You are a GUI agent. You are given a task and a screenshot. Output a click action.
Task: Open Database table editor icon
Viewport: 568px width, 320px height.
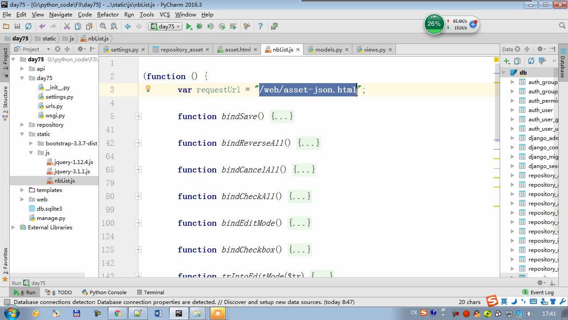click(542, 61)
